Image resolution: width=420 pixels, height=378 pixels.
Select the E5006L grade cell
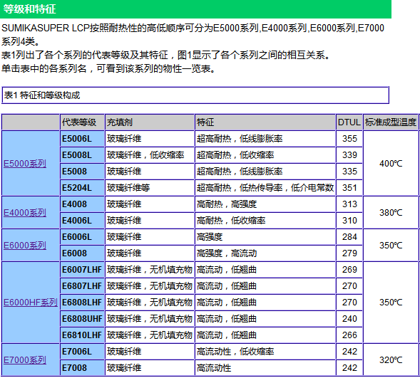tap(82, 139)
